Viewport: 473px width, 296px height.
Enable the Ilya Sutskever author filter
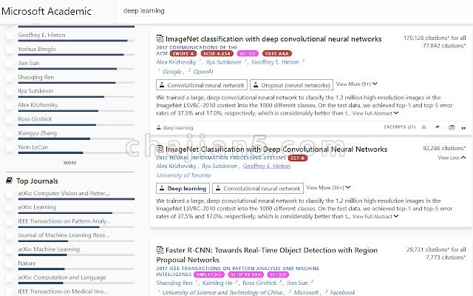click(10, 92)
